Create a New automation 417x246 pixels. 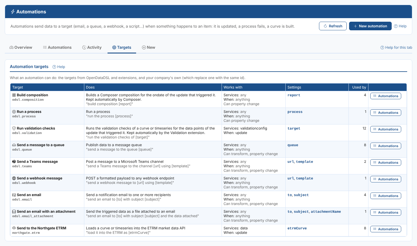[x=370, y=26]
